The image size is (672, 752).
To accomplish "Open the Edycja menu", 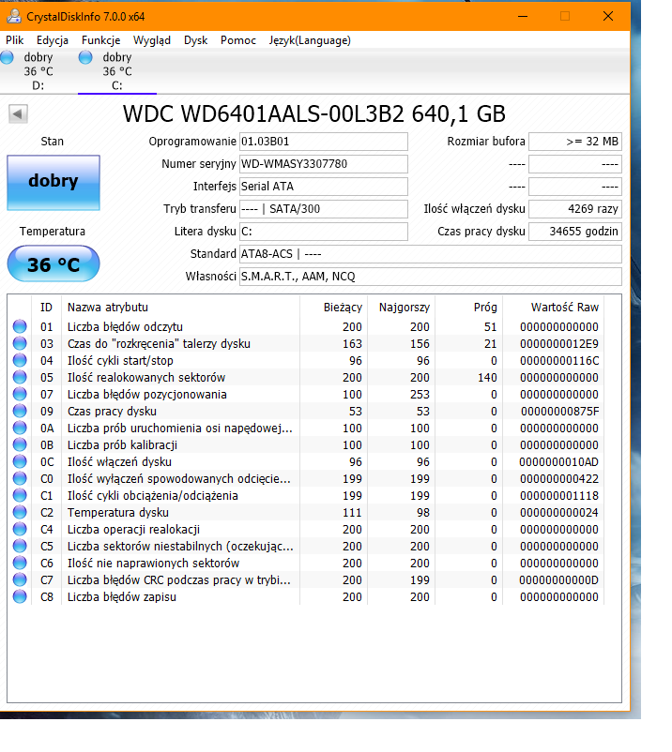I will (53, 40).
